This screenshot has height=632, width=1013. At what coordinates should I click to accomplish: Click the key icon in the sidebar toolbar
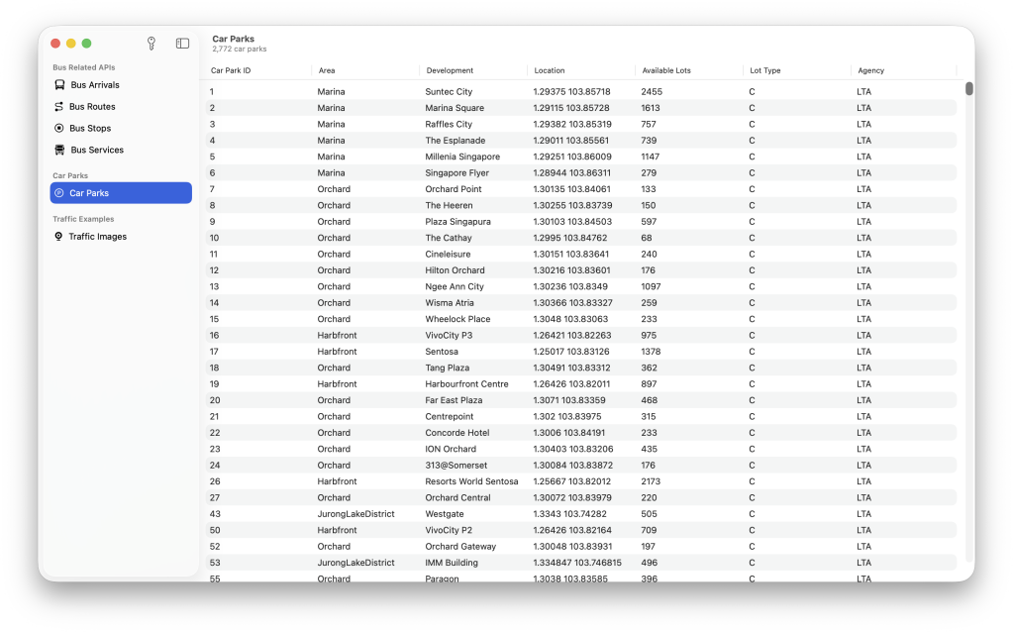click(x=152, y=44)
